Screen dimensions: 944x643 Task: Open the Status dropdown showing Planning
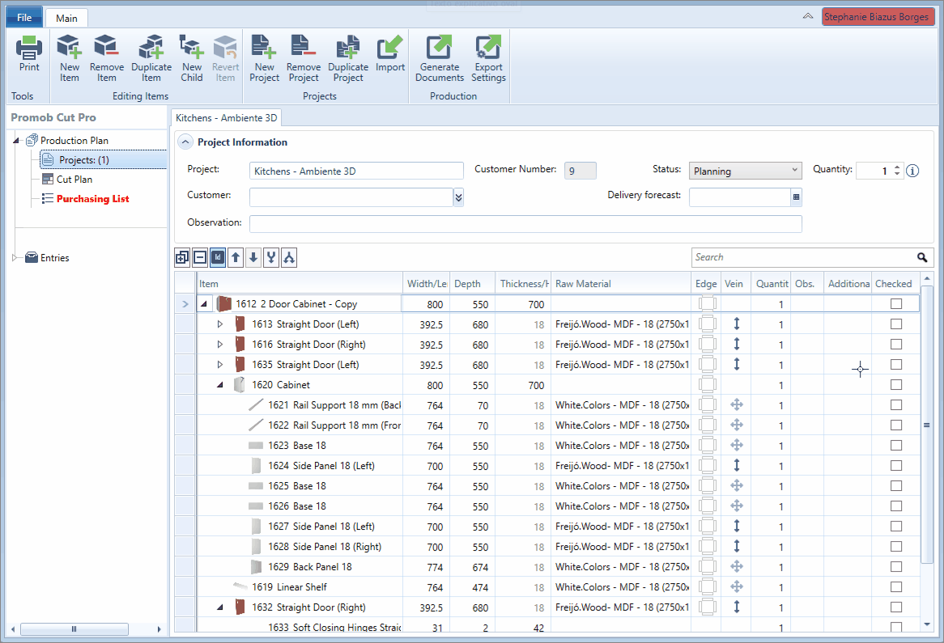(746, 171)
